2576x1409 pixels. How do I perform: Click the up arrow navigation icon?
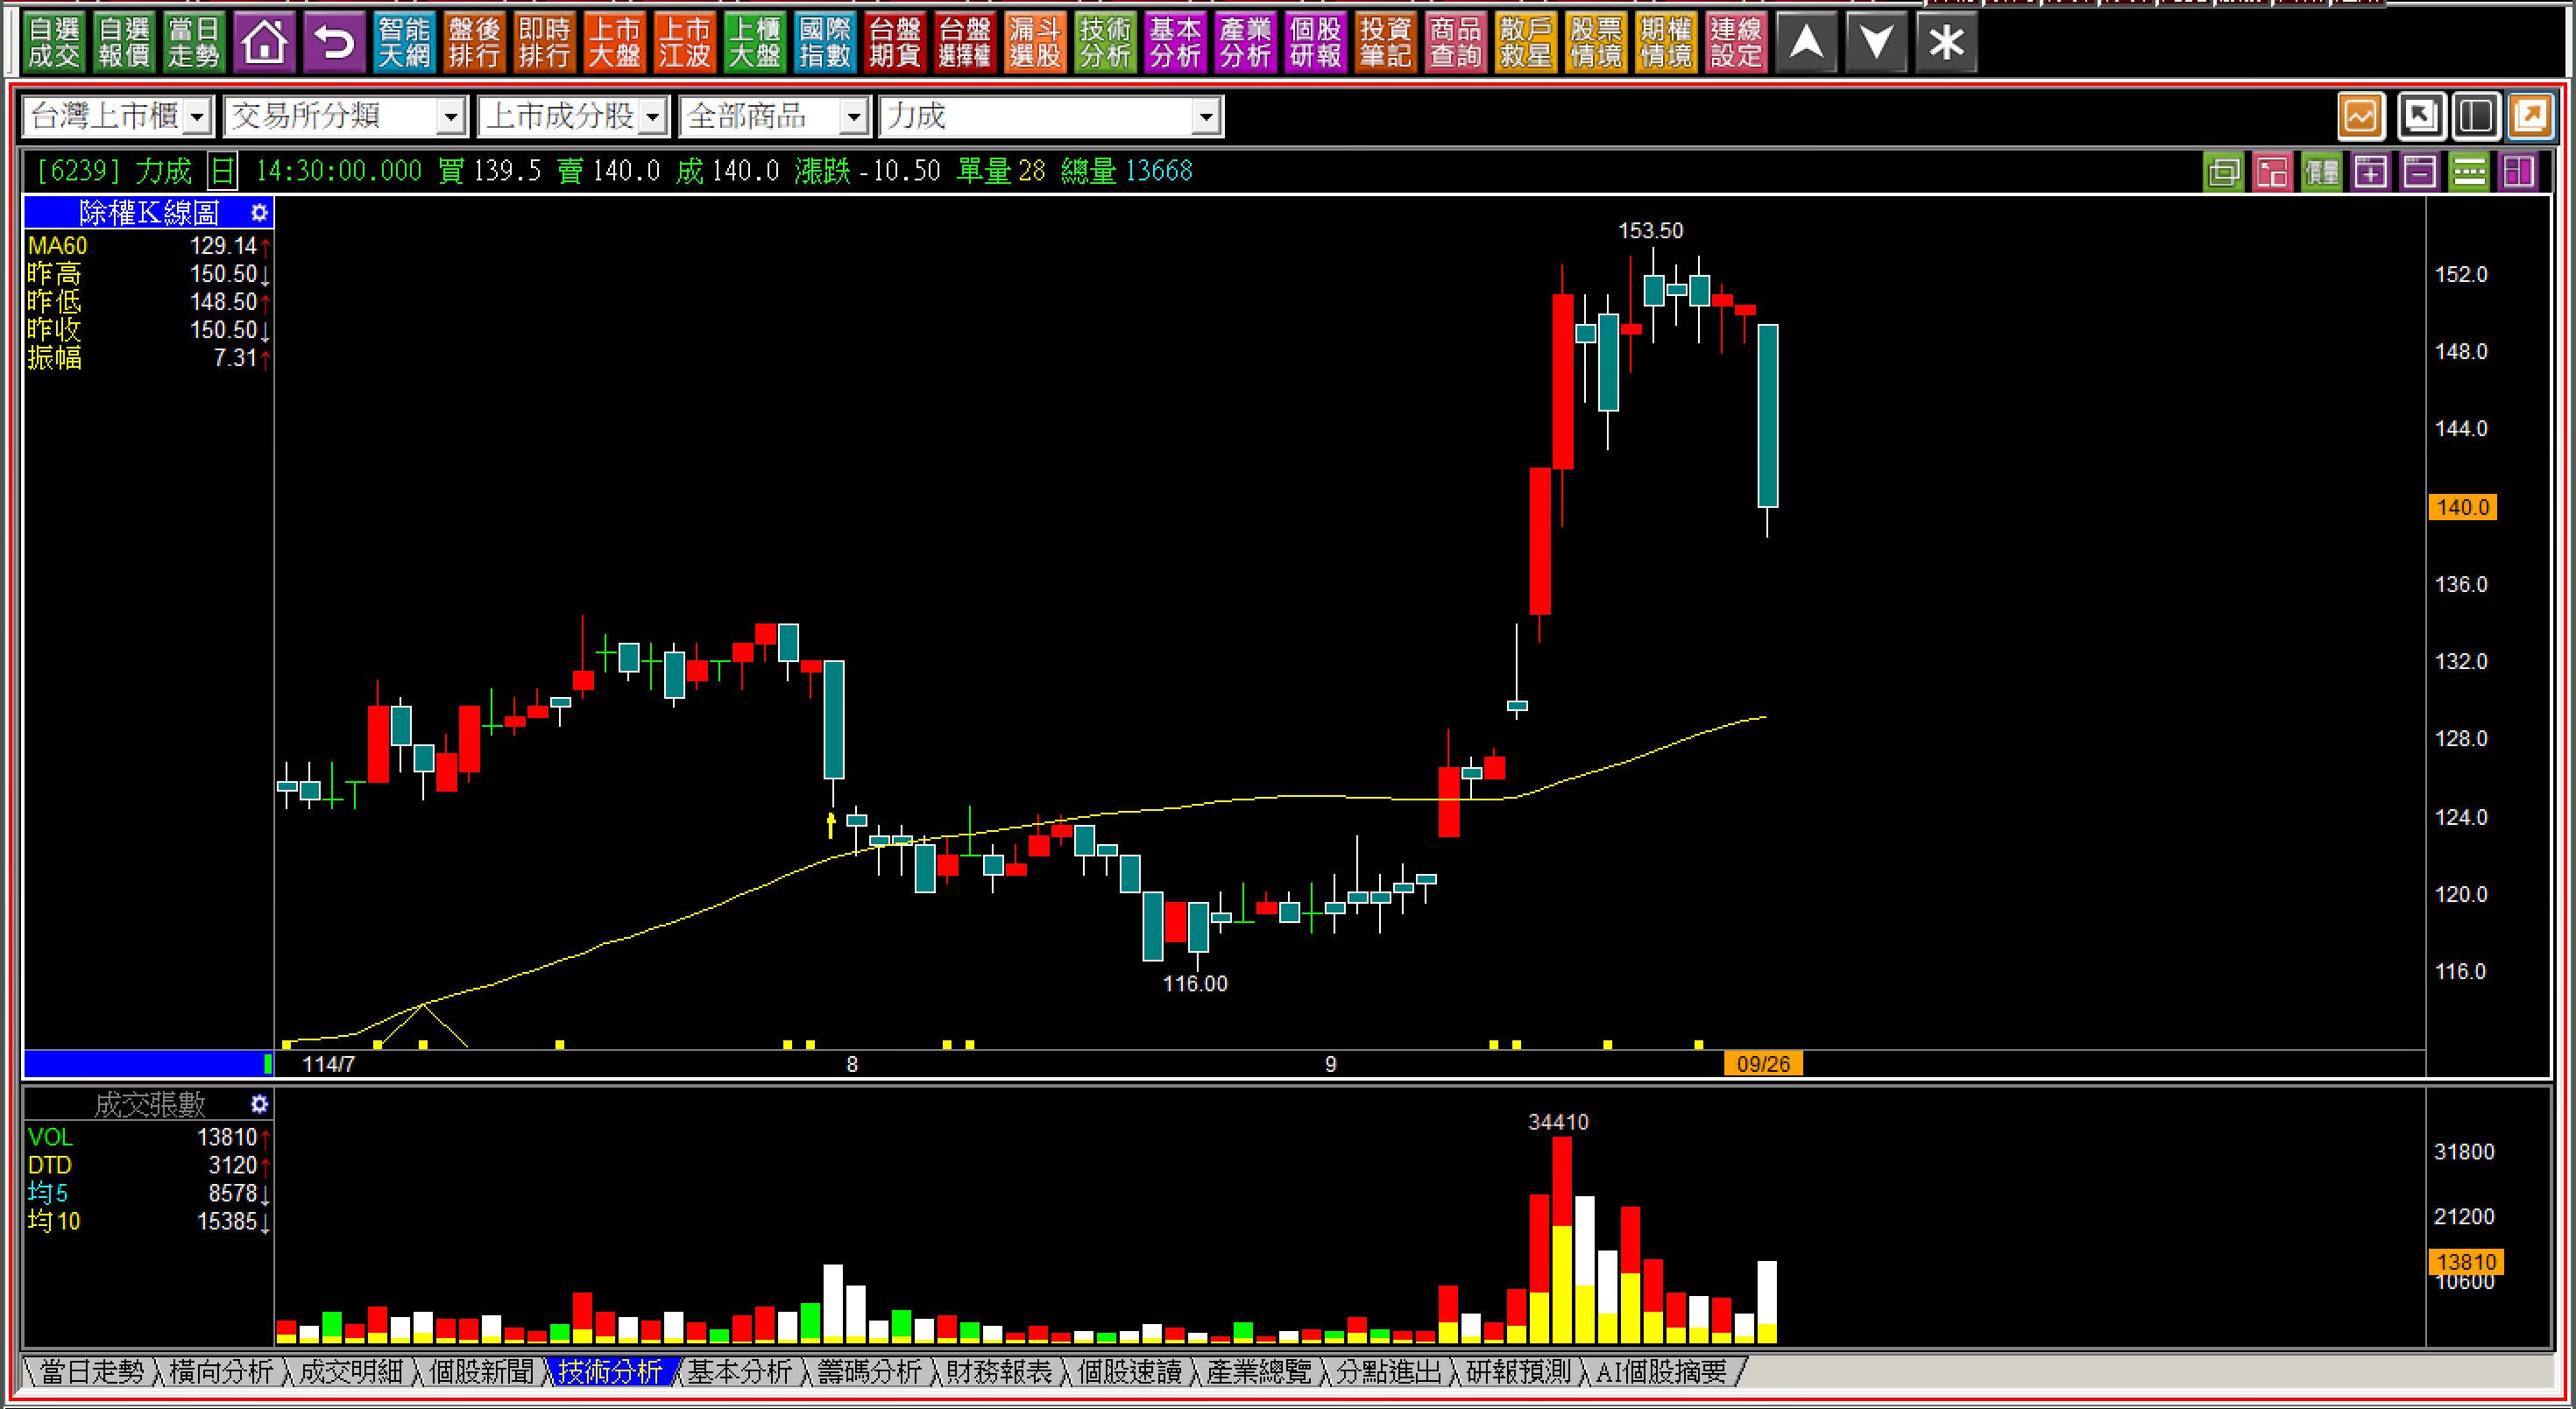click(1805, 43)
